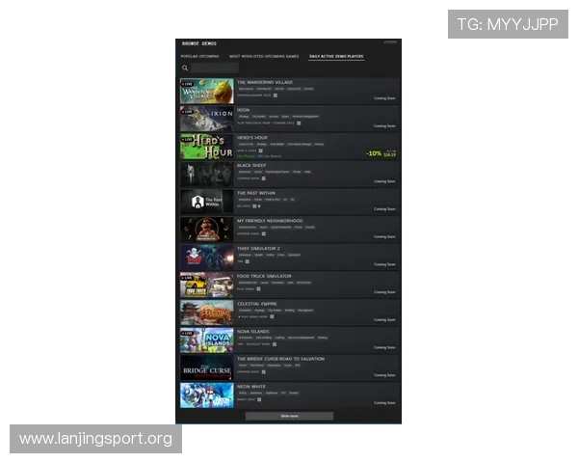This screenshot has height=463, width=578.
Task: Open Neon White title link
Action: (251, 387)
